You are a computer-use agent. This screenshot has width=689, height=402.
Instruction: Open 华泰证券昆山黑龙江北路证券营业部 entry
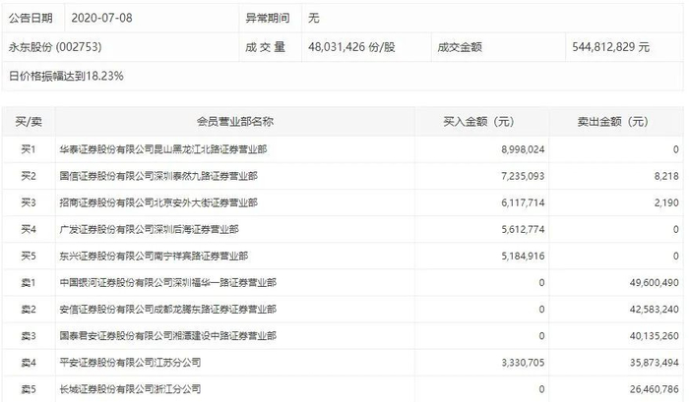163,149
